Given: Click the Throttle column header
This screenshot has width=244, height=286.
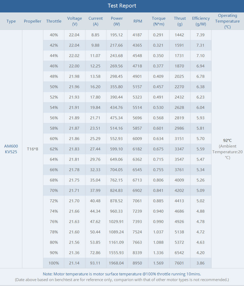Looking at the screenshot, I should [x=54, y=21].
